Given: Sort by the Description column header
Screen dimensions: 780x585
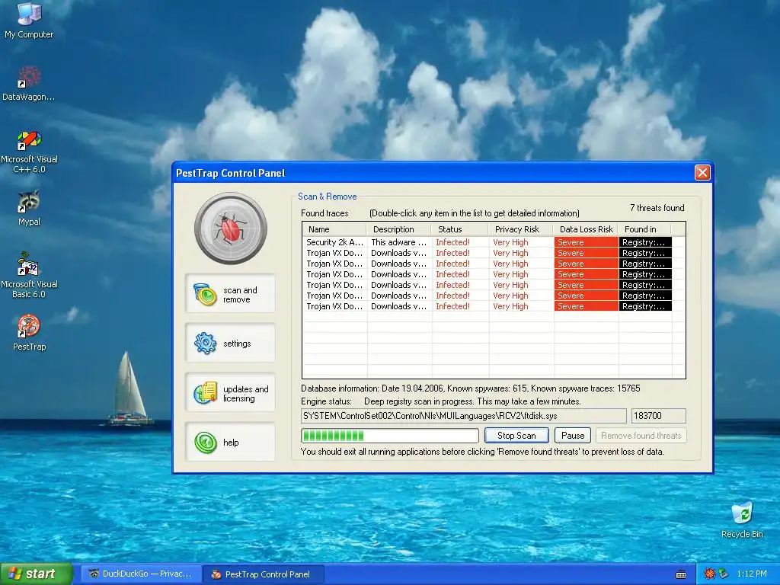Looking at the screenshot, I should 398,229.
